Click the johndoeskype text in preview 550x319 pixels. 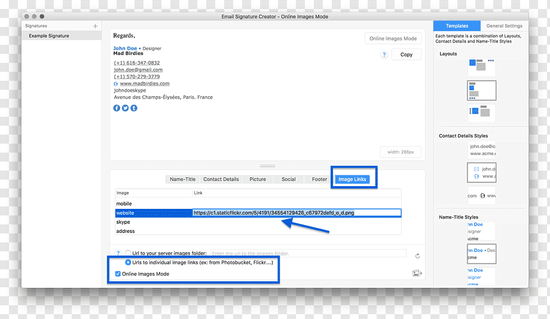pyautogui.click(x=130, y=90)
